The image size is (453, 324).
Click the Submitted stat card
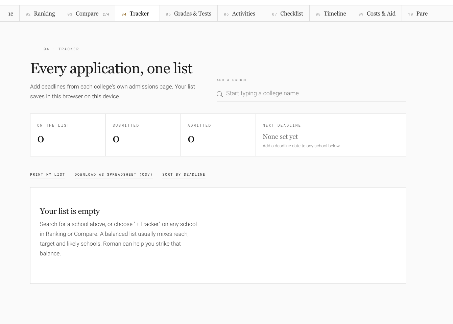click(143, 135)
